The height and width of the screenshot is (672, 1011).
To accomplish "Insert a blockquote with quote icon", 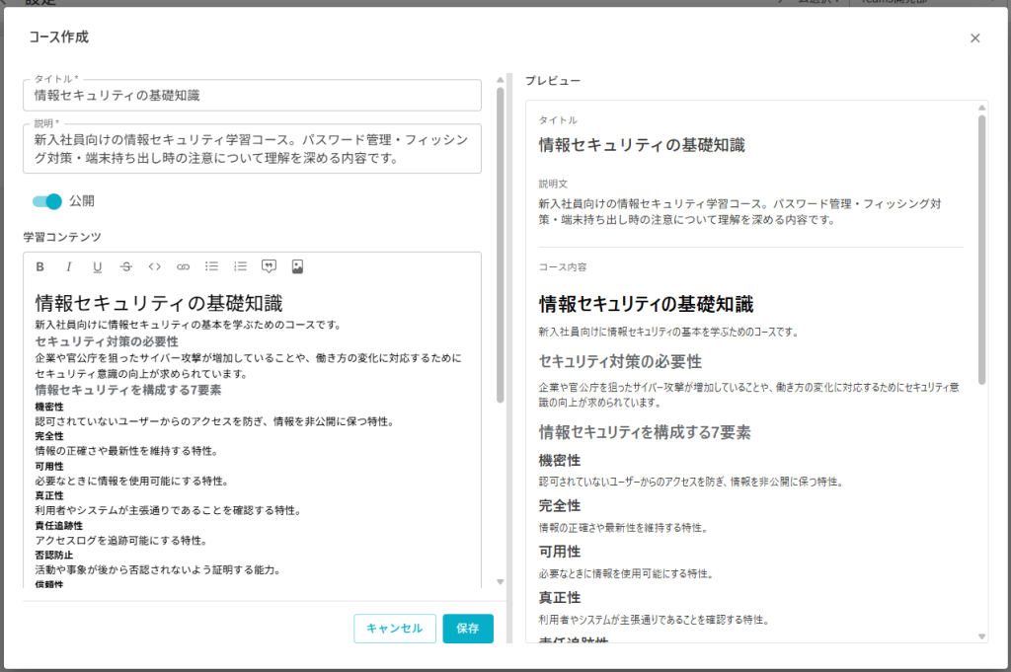I will 269,266.
